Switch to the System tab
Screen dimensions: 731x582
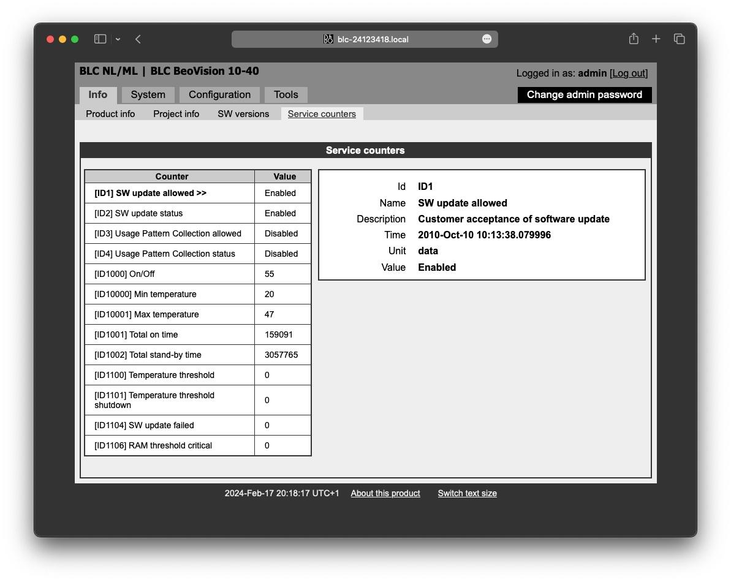(148, 95)
